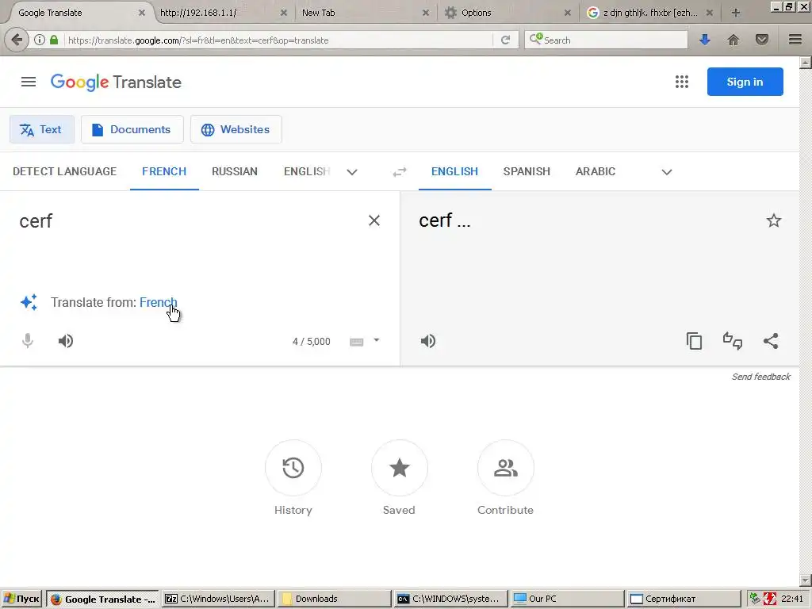
Task: Open the Firefox downloads arrow
Action: (x=704, y=40)
